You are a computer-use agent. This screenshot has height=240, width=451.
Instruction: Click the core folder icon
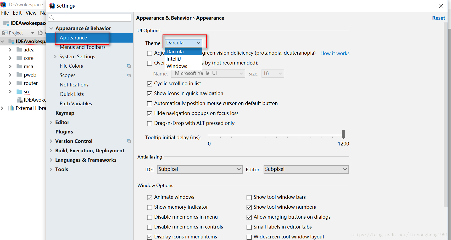coord(19,58)
